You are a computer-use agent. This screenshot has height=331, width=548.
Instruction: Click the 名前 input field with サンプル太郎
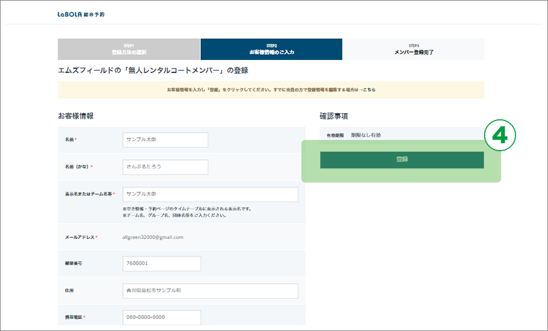point(165,140)
